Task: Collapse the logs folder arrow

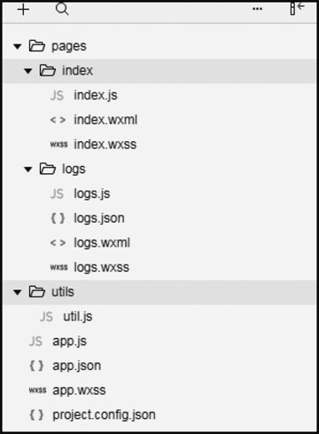Action: click(x=28, y=170)
